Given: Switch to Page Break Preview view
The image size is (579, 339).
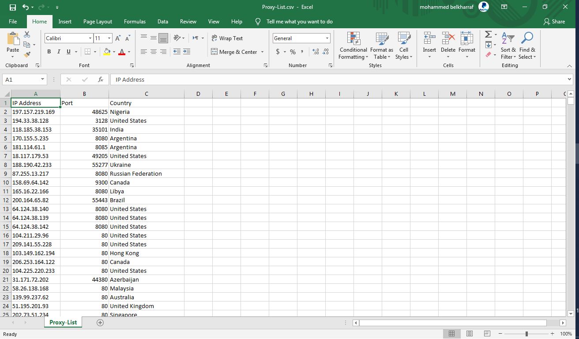Looking at the screenshot, I should click(x=487, y=334).
